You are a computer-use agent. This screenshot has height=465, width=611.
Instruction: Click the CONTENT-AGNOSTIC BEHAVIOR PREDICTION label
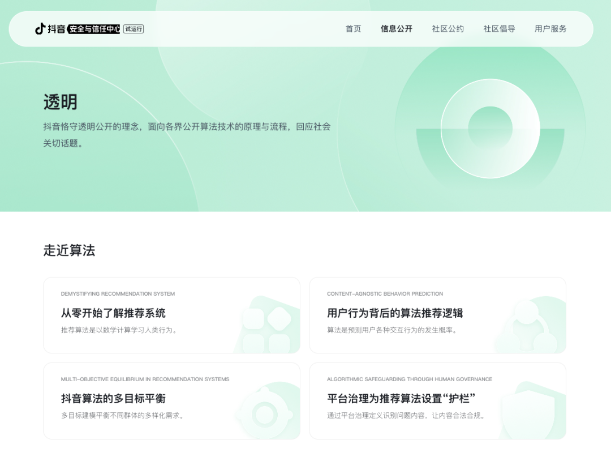385,294
